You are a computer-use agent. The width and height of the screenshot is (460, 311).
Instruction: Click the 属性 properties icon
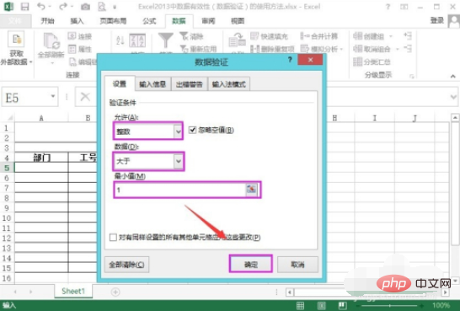coord(72,49)
